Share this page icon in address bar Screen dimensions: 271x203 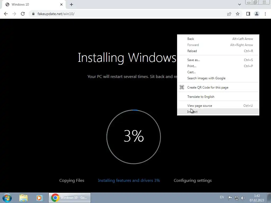[229, 14]
